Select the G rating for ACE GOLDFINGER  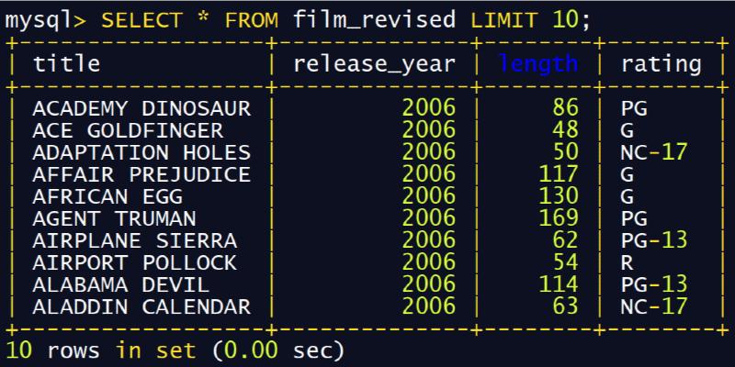pos(628,130)
